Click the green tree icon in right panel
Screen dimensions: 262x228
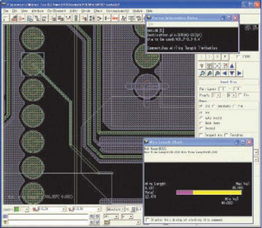point(202,65)
